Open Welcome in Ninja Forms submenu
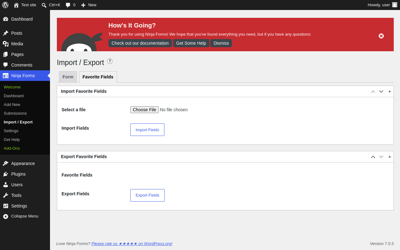This screenshot has height=250, width=400. 12,87
